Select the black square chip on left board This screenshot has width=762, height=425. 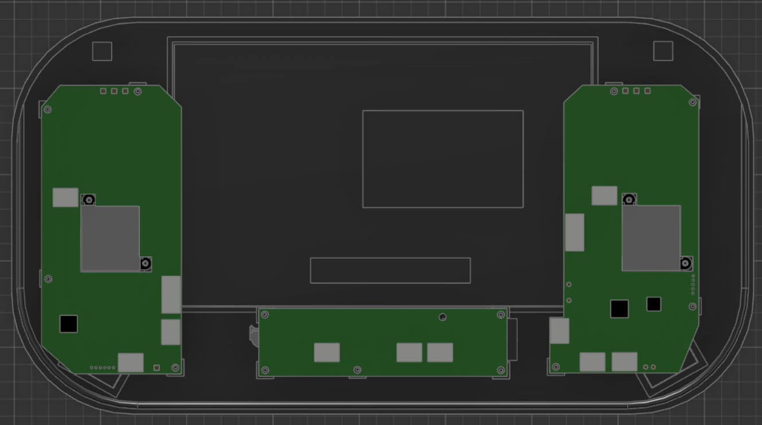[x=68, y=323]
